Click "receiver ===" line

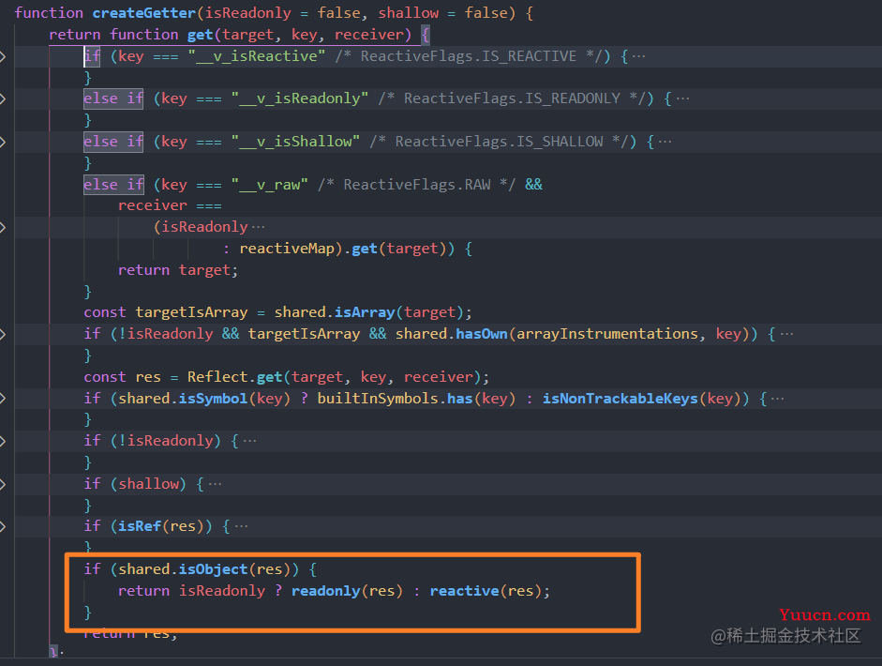[x=170, y=206]
